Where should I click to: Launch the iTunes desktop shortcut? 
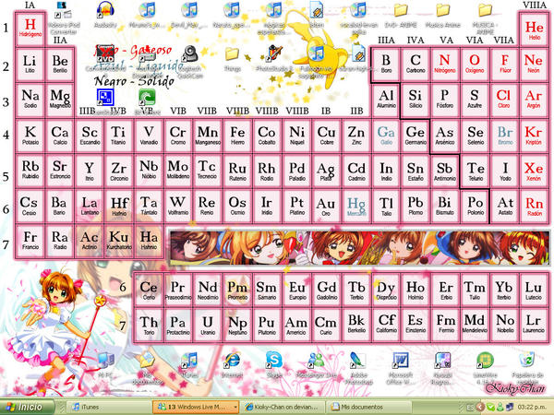(x=189, y=360)
